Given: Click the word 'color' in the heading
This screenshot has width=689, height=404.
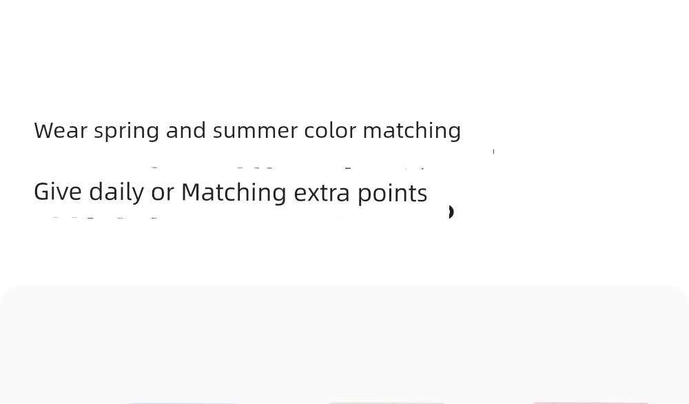Looking at the screenshot, I should tap(330, 130).
